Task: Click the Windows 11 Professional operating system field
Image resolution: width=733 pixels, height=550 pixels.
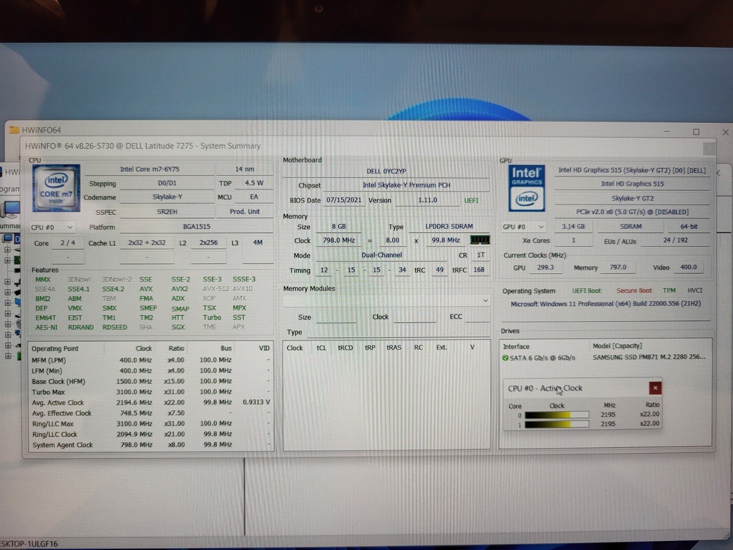Action: point(606,304)
